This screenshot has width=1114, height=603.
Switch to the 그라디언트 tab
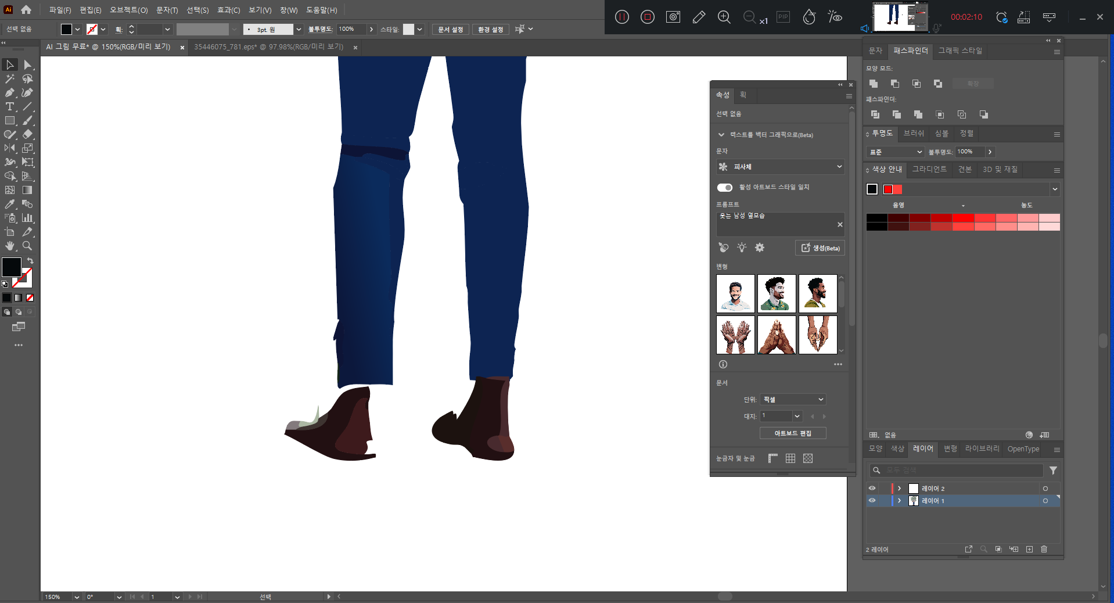pyautogui.click(x=929, y=170)
